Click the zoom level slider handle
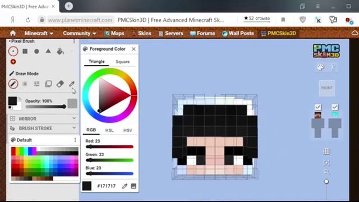 point(326,182)
